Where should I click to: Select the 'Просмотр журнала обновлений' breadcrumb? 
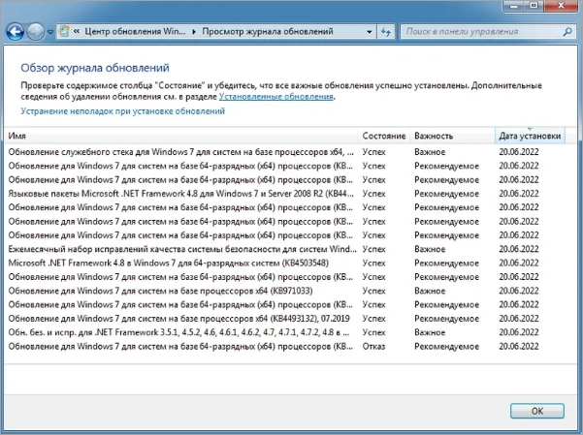click(268, 32)
